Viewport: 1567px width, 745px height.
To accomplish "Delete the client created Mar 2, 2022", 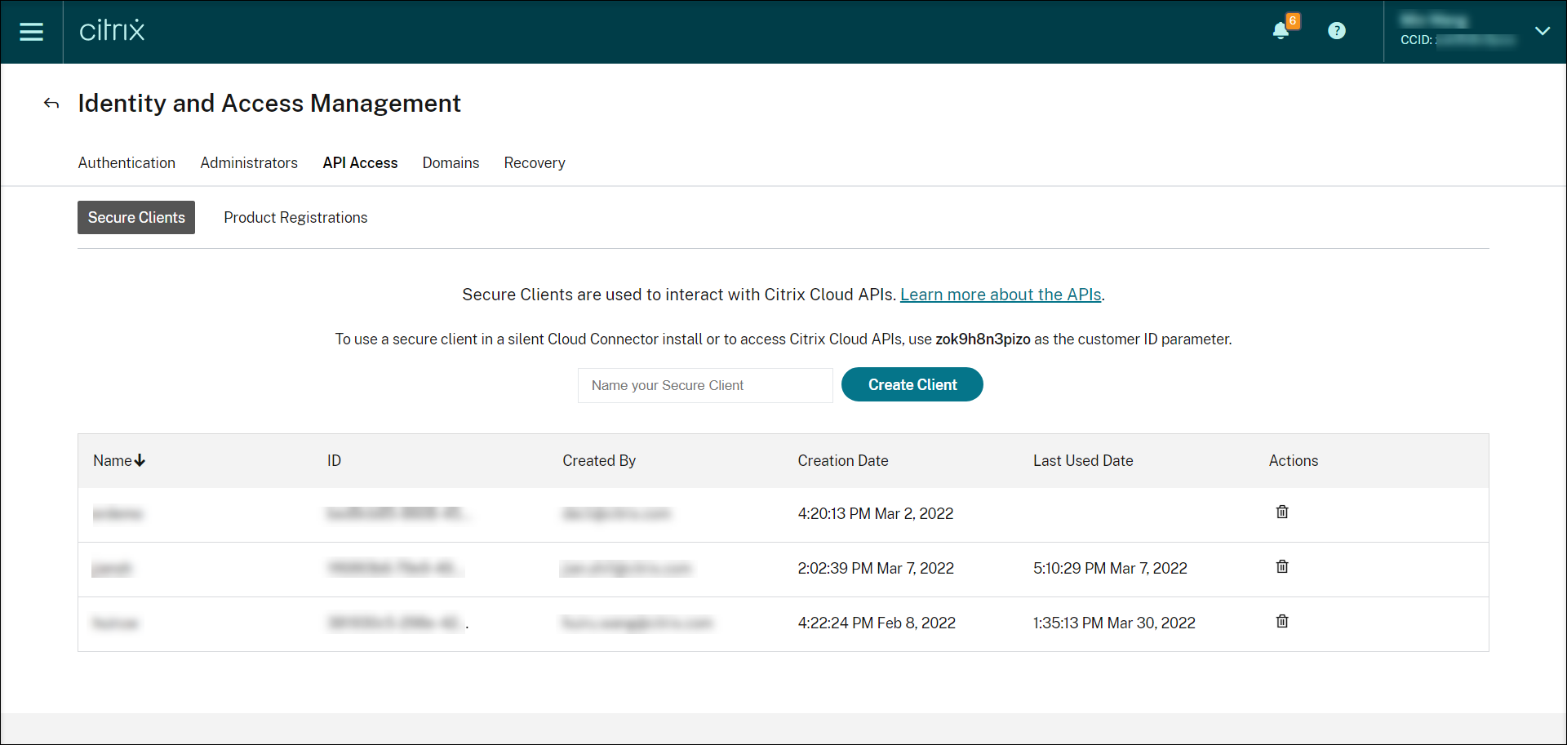I will click(1281, 512).
